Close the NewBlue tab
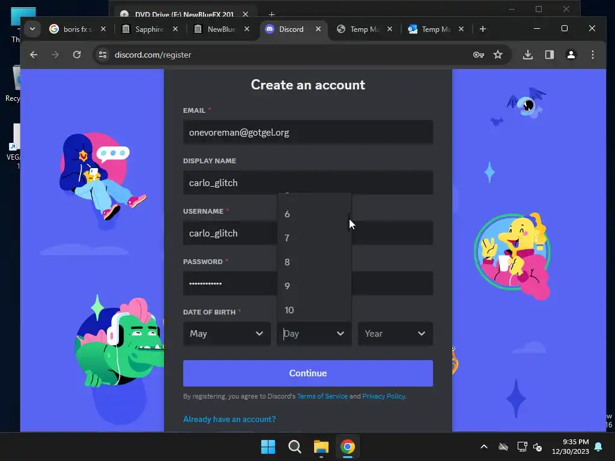615x461 pixels. 247,29
